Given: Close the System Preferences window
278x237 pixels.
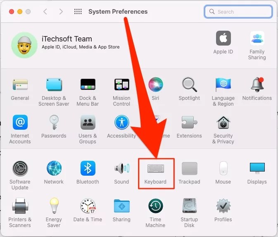Looking at the screenshot, I should [x=12, y=12].
